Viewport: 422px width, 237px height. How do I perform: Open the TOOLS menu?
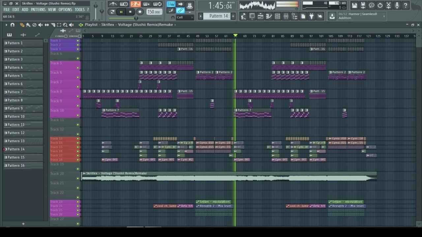coord(79,10)
